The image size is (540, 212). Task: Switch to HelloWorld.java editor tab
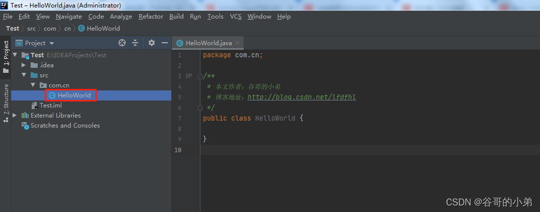(x=208, y=43)
